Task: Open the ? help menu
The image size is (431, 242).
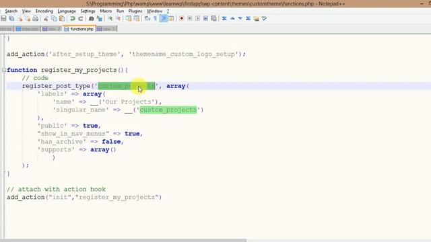Action: 168,11
